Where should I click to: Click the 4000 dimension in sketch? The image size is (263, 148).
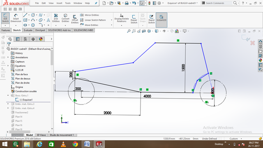[x=147, y=96]
